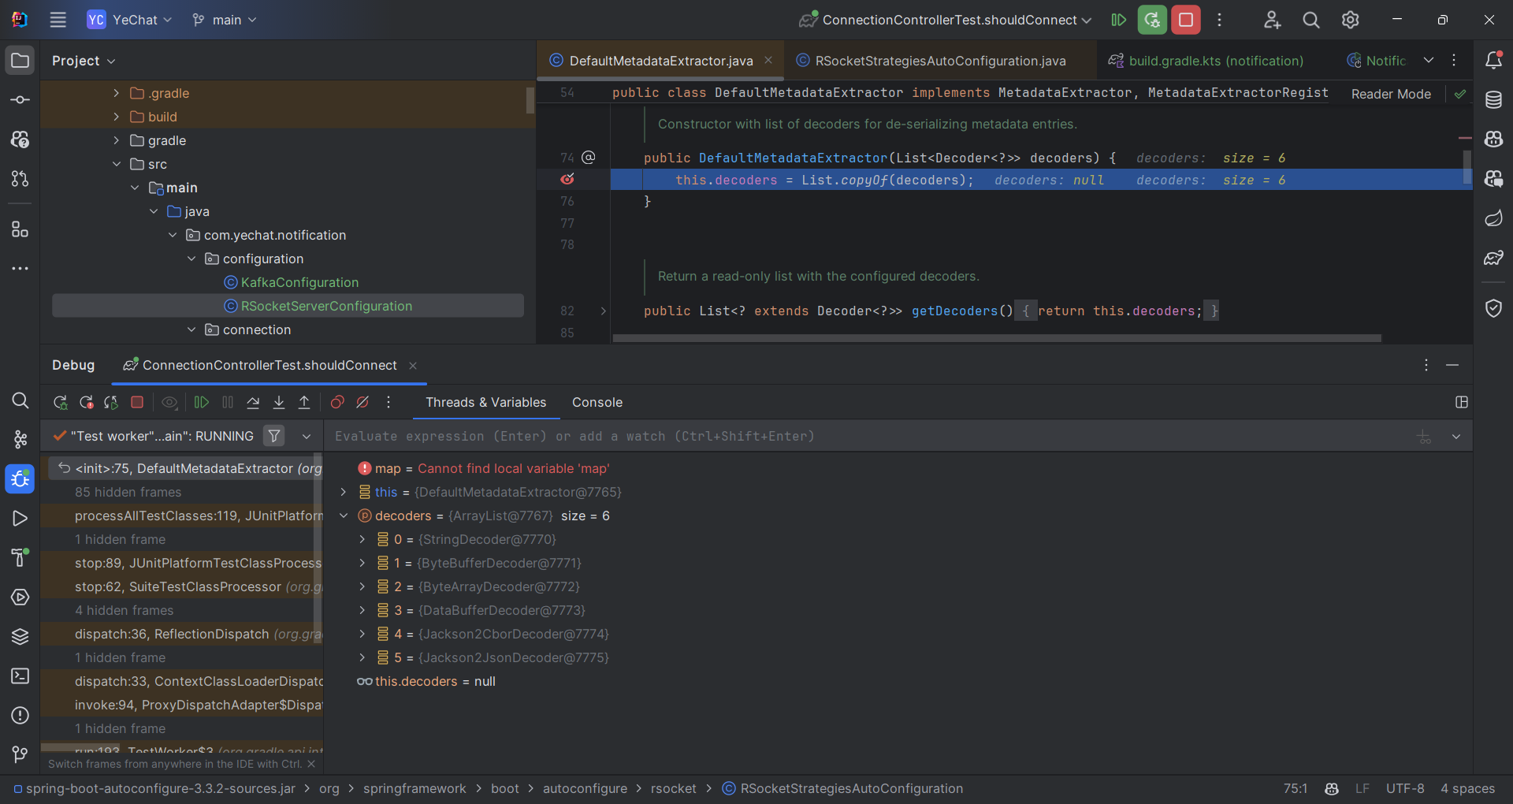Close the DefaultMetadataExtractor.java tab
This screenshot has width=1513, height=804.
[x=768, y=60]
